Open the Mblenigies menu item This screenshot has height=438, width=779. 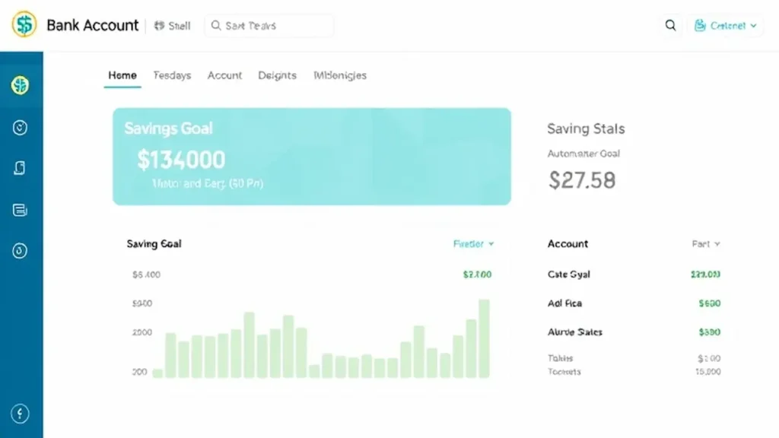339,75
